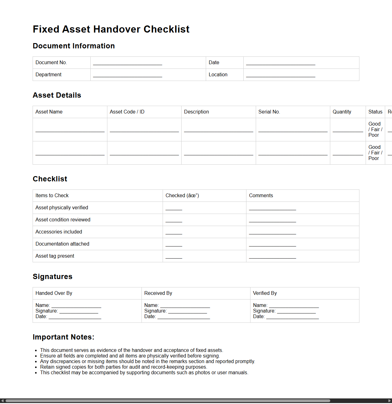Click the Document No. blank field

tap(127, 63)
